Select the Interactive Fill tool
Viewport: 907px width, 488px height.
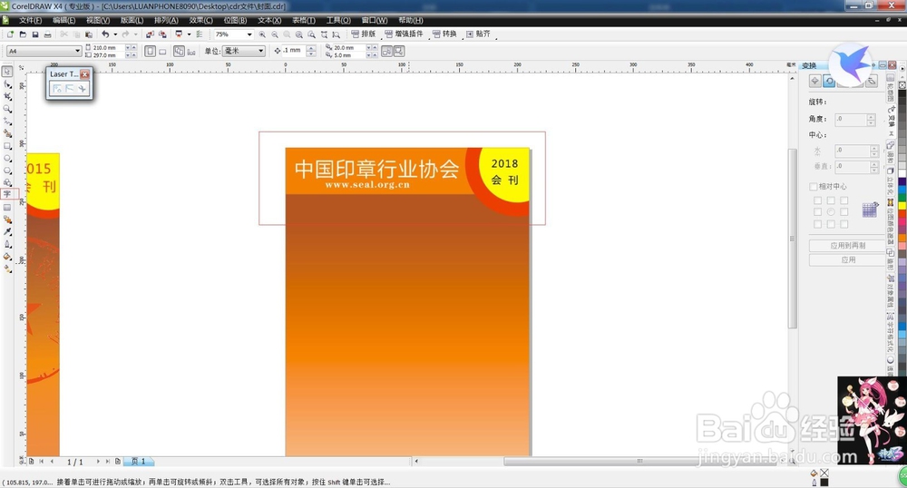[x=7, y=268]
